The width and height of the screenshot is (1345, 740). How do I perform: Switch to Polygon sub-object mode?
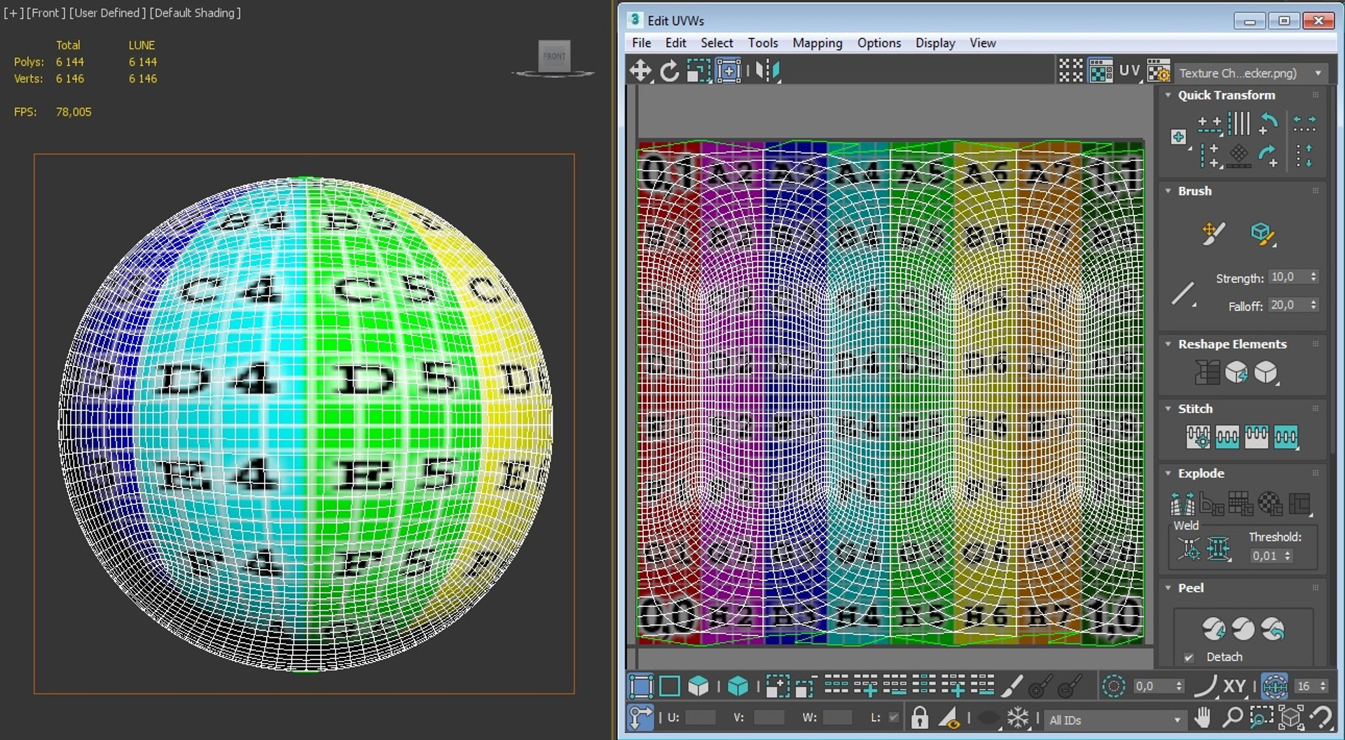(x=698, y=686)
